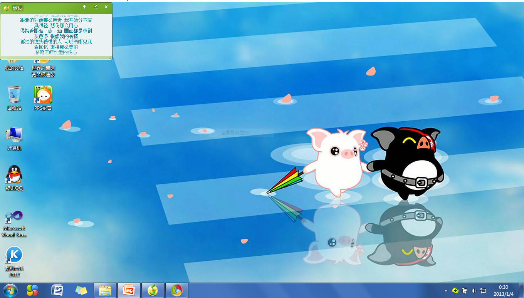Select the PPS影音 desktop icon
The image size is (524, 298).
click(43, 98)
